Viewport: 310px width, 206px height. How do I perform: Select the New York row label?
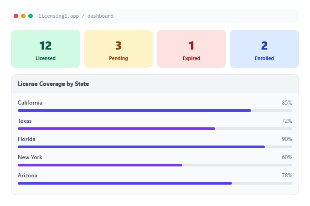click(x=30, y=157)
